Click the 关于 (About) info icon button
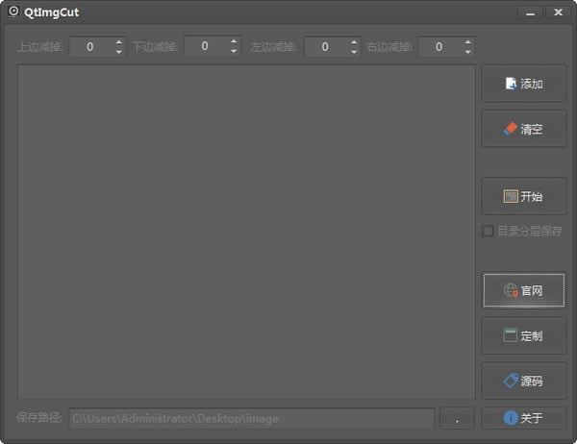The height and width of the screenshot is (444, 577). 524,418
